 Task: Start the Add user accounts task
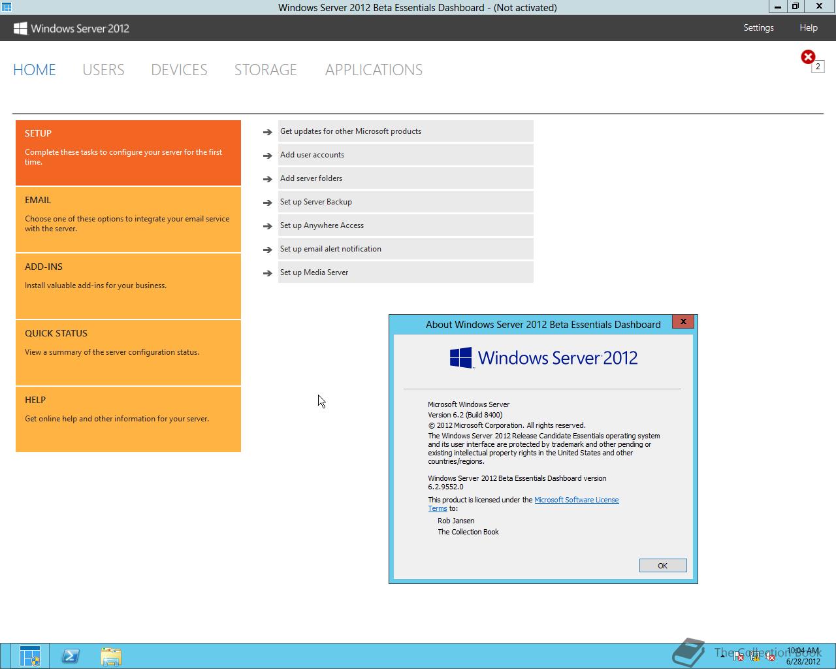pos(406,155)
